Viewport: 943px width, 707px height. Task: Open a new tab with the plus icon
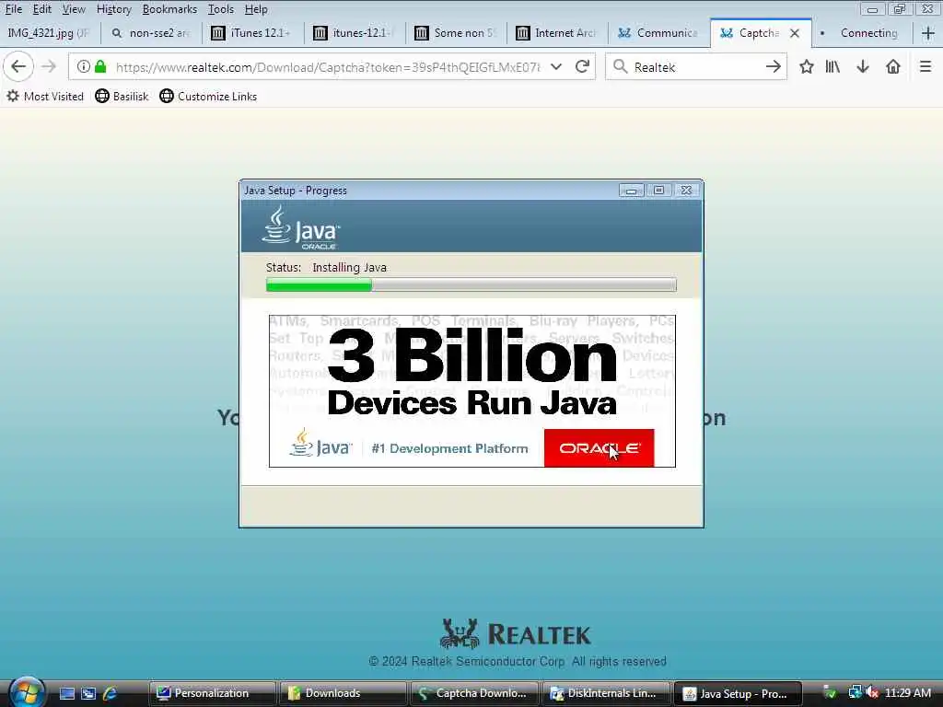(x=928, y=33)
